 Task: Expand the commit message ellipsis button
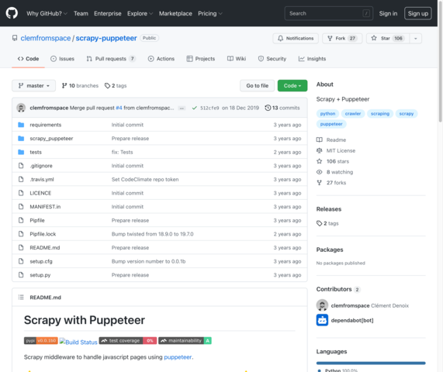coord(182,108)
